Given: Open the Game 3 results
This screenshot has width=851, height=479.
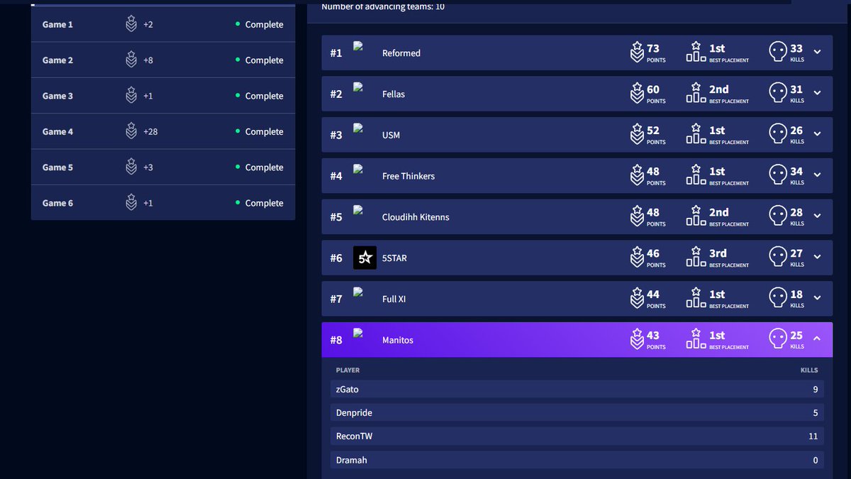Looking at the screenshot, I should pyautogui.click(x=163, y=96).
